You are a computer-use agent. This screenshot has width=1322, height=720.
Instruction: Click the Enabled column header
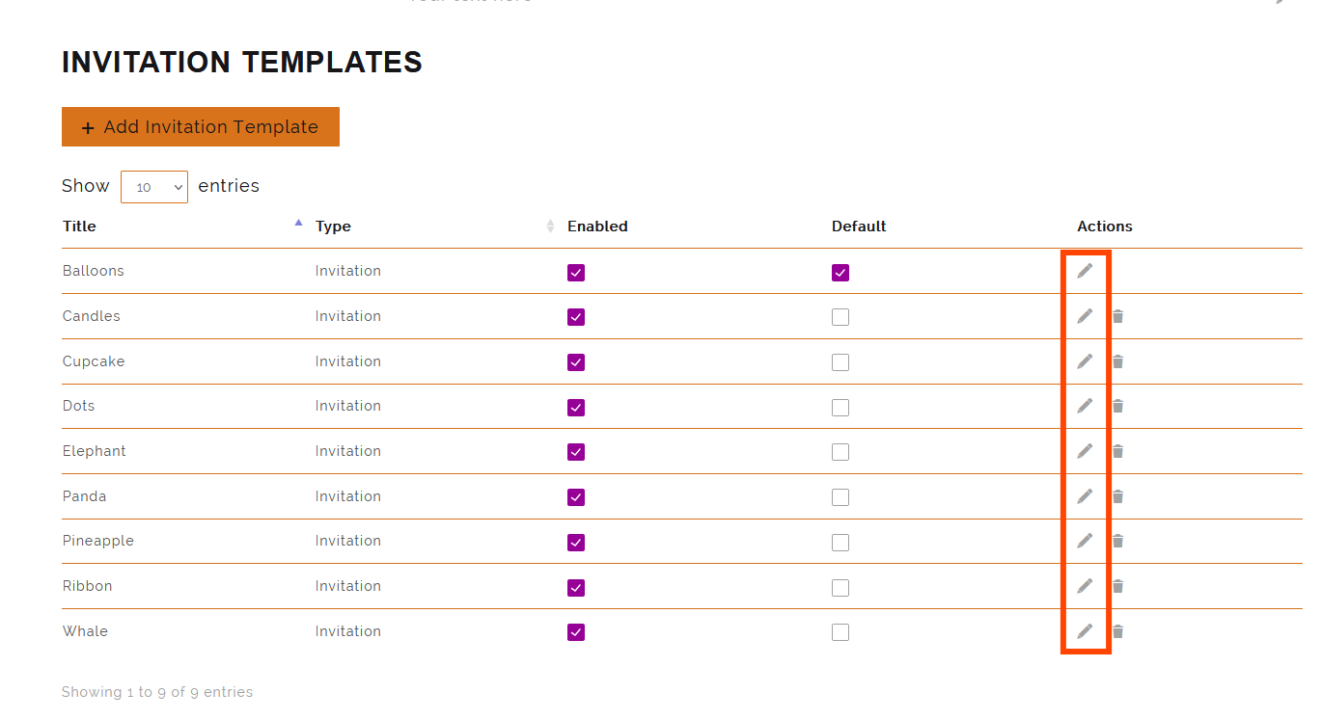point(597,227)
